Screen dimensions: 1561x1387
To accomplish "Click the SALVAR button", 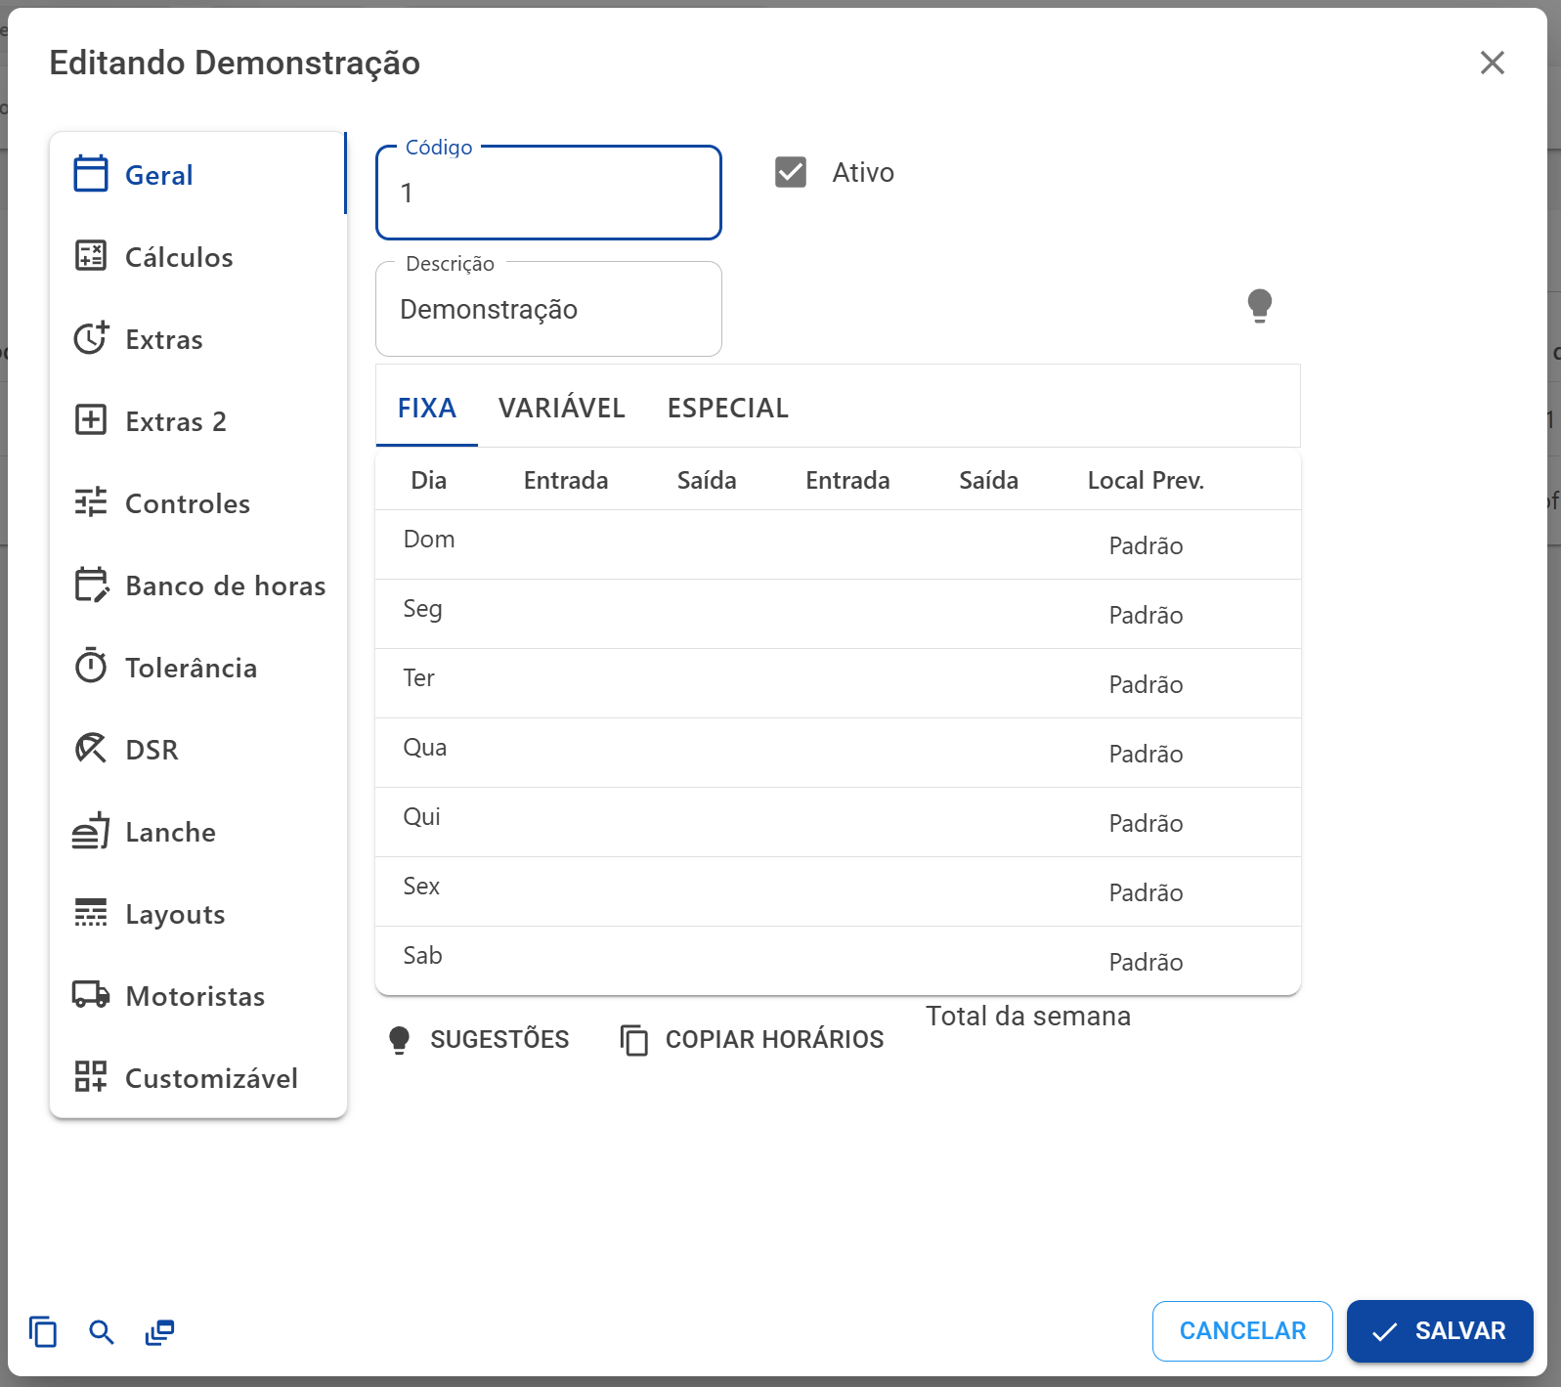I will coord(1440,1330).
